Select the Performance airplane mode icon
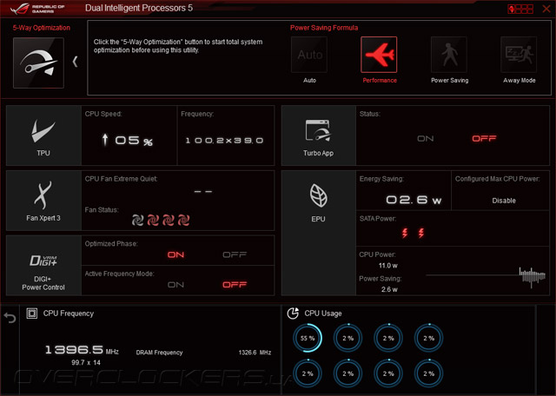Image resolution: width=556 pixels, height=396 pixels. coord(379,55)
